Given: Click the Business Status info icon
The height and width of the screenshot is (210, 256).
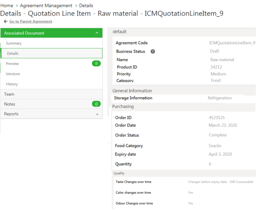Looking at the screenshot, I should point(153,52).
